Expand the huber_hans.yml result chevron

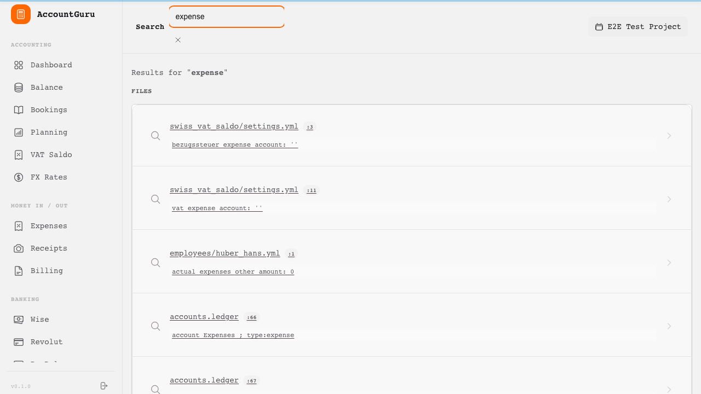click(669, 263)
